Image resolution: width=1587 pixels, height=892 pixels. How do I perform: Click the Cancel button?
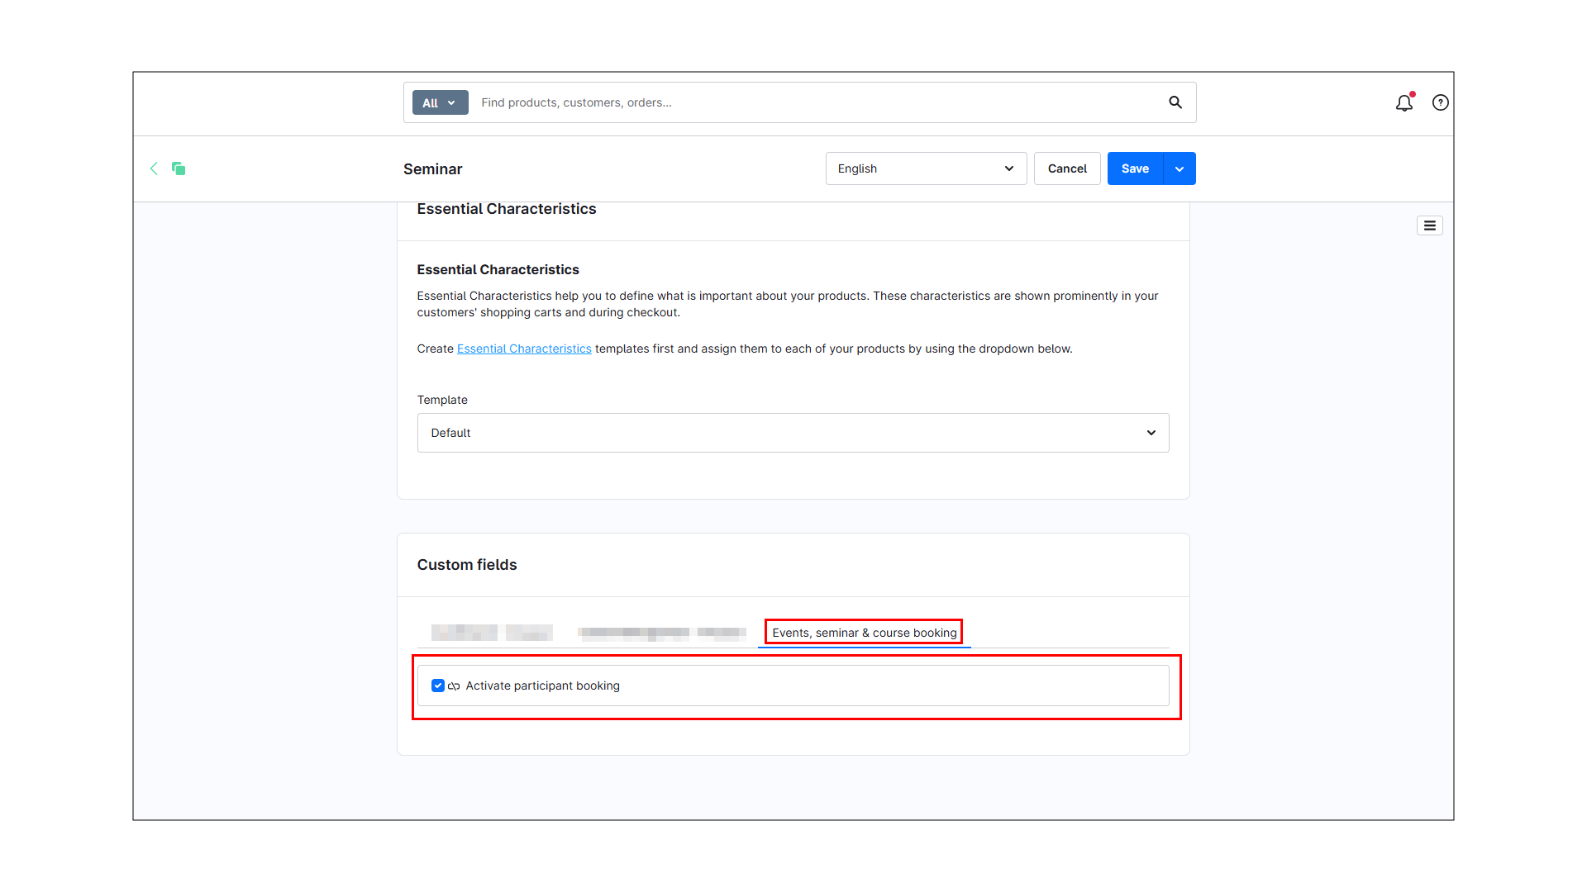click(1066, 168)
